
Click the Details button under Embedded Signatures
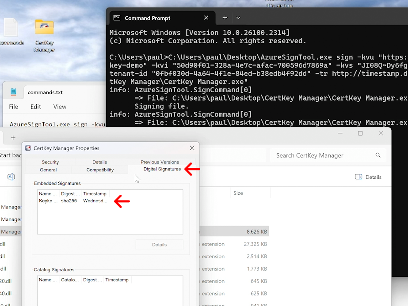159,244
